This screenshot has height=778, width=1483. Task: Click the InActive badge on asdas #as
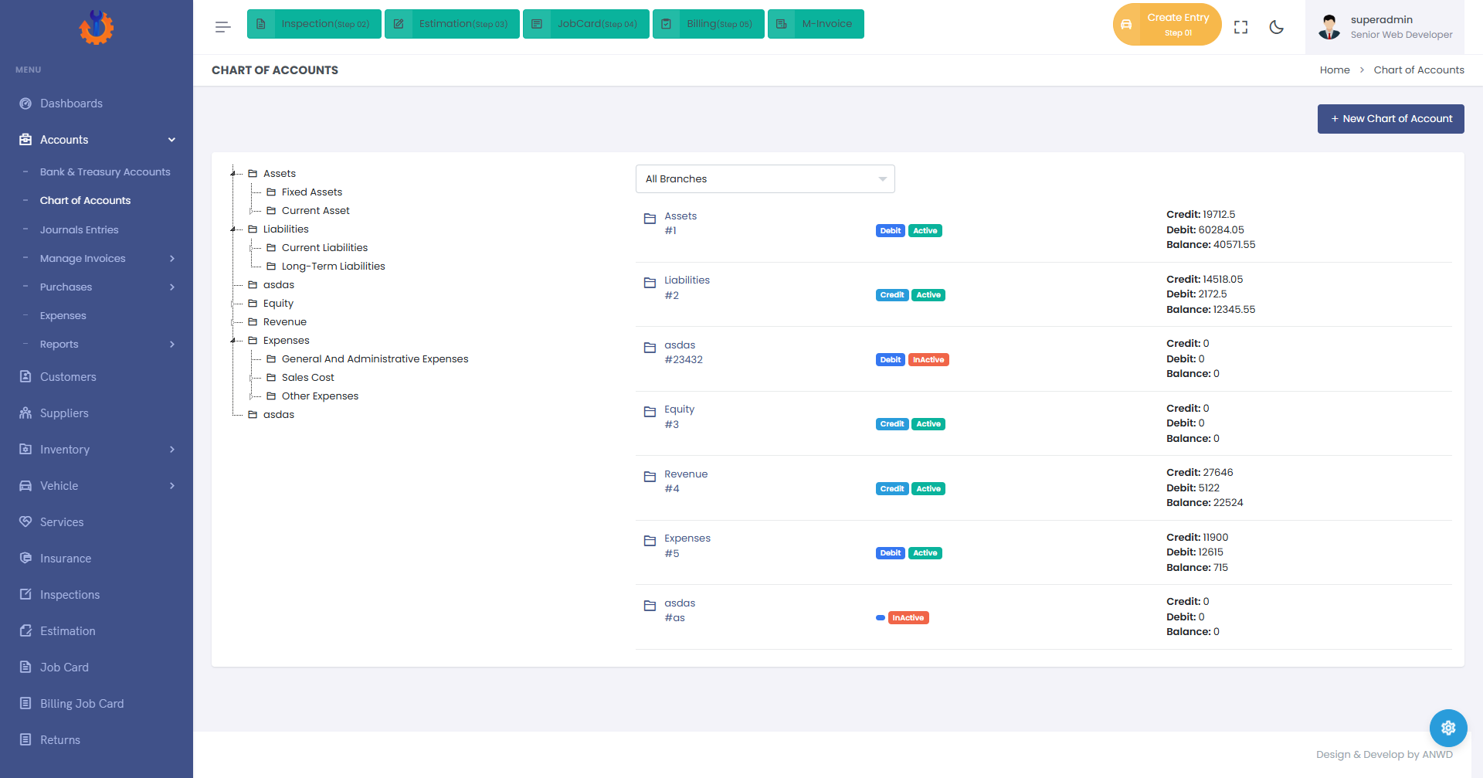pyautogui.click(x=908, y=618)
